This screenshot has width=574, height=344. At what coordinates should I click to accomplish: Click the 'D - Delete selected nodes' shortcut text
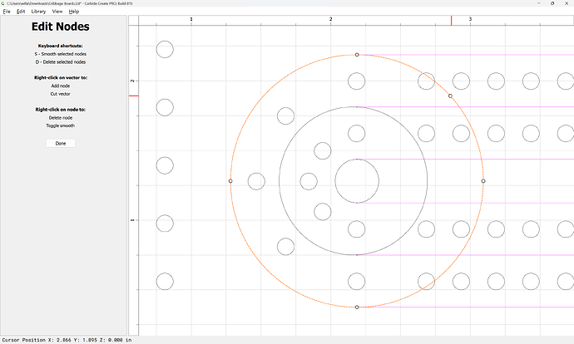click(61, 62)
